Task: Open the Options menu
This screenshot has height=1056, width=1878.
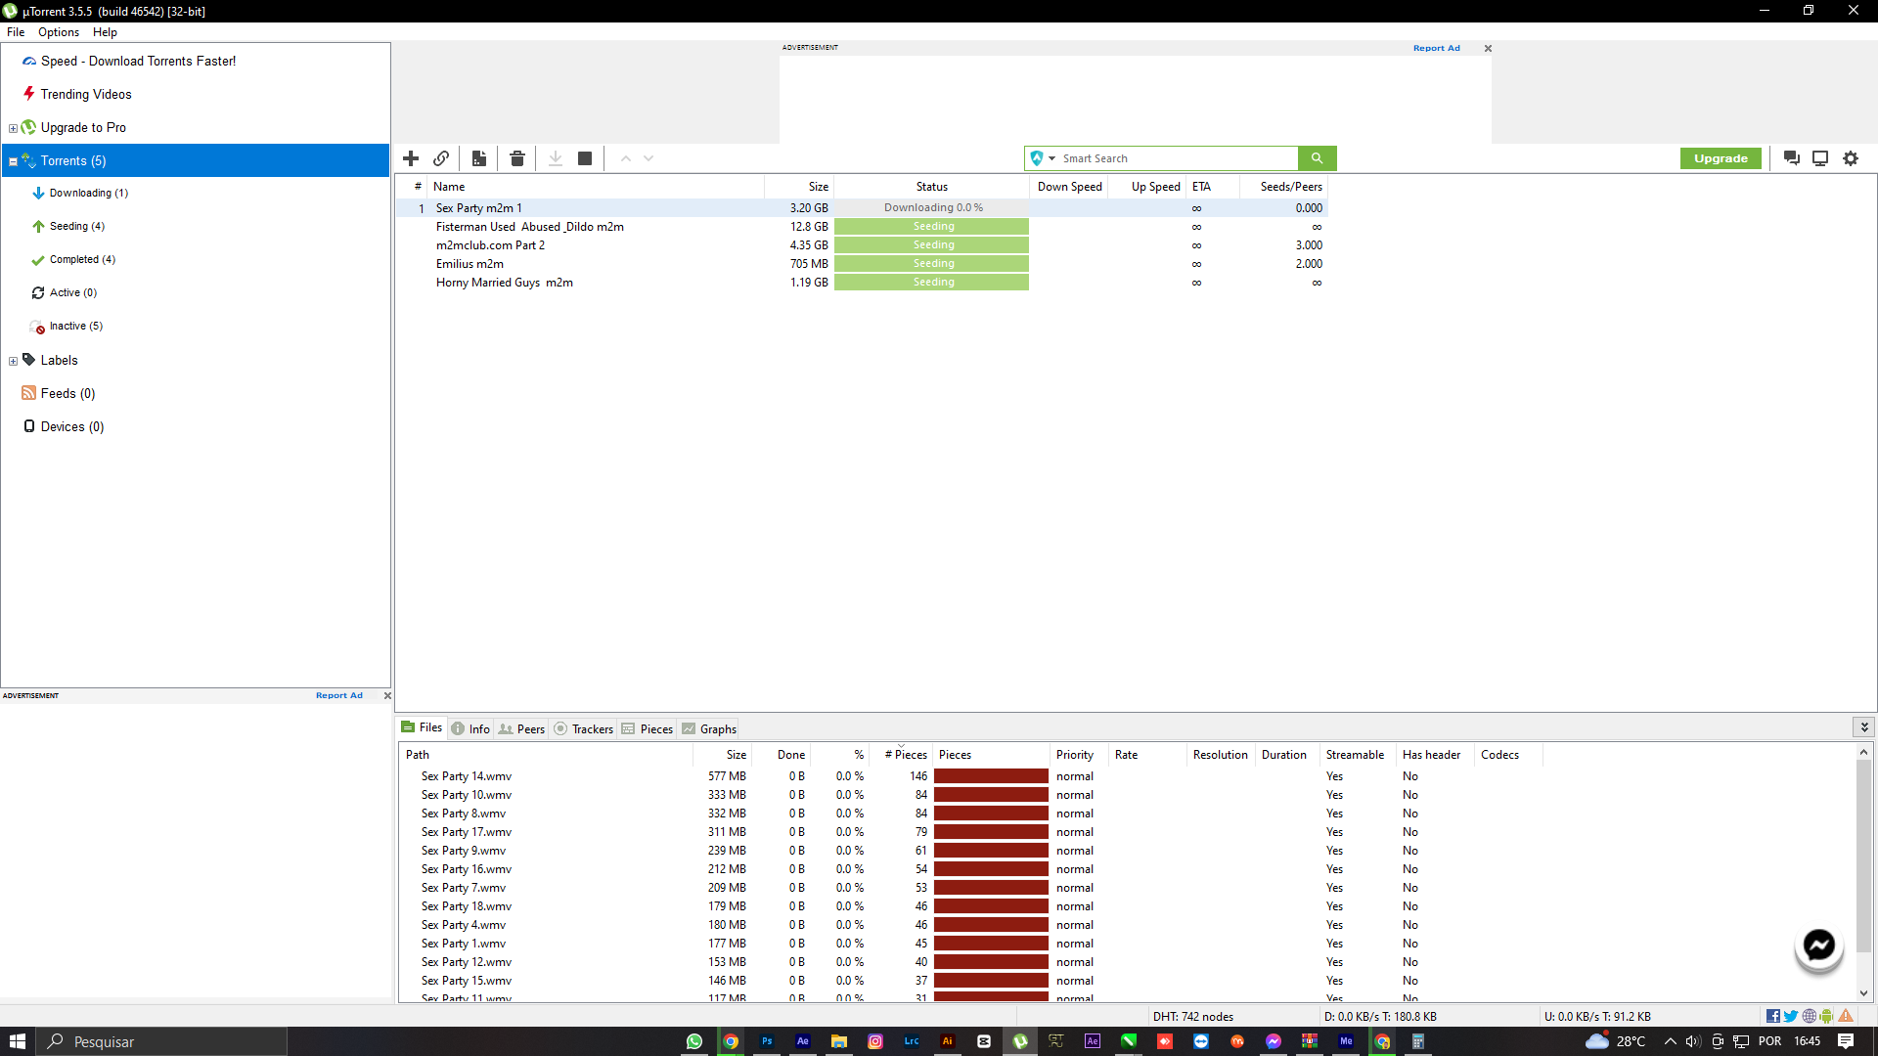Action: 59,32
